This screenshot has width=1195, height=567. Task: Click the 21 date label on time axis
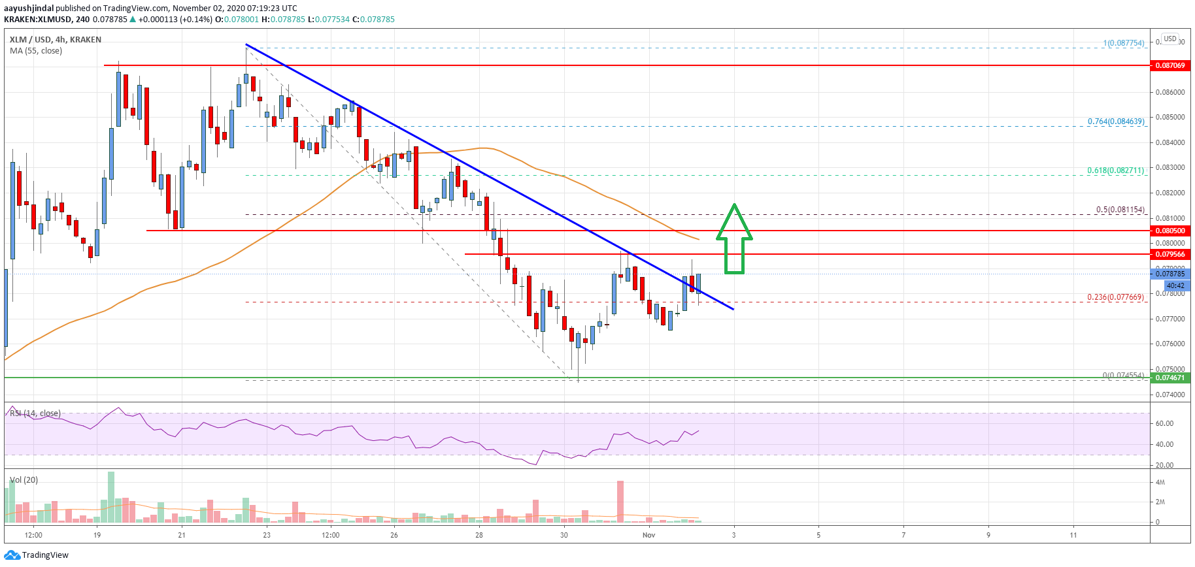pyautogui.click(x=182, y=535)
